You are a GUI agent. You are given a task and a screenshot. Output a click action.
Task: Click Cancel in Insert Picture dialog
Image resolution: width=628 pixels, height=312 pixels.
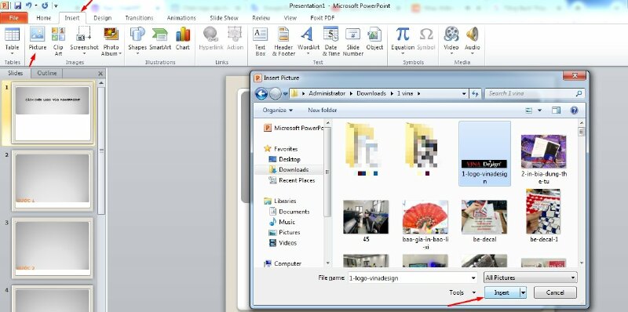[x=555, y=292]
